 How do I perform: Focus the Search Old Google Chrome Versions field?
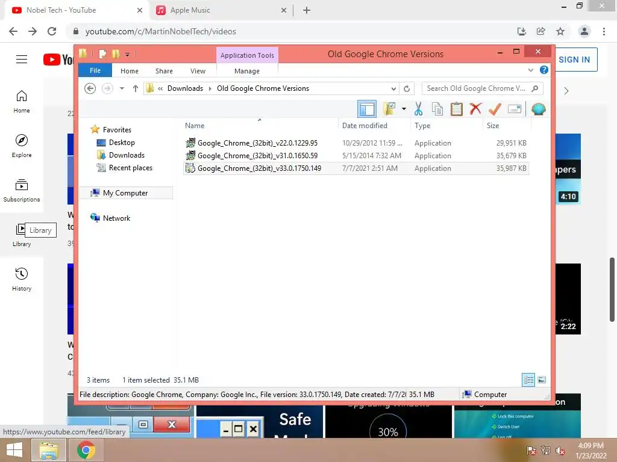point(482,88)
